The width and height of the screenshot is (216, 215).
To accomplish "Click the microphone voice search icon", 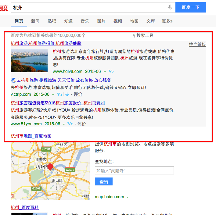I will coord(170,8).
